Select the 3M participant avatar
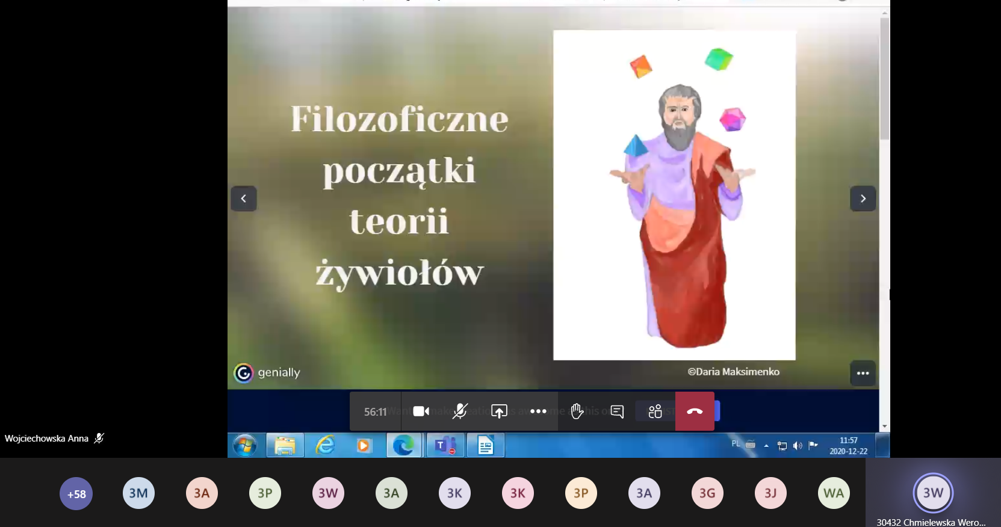Image resolution: width=1001 pixels, height=527 pixels. (138, 493)
